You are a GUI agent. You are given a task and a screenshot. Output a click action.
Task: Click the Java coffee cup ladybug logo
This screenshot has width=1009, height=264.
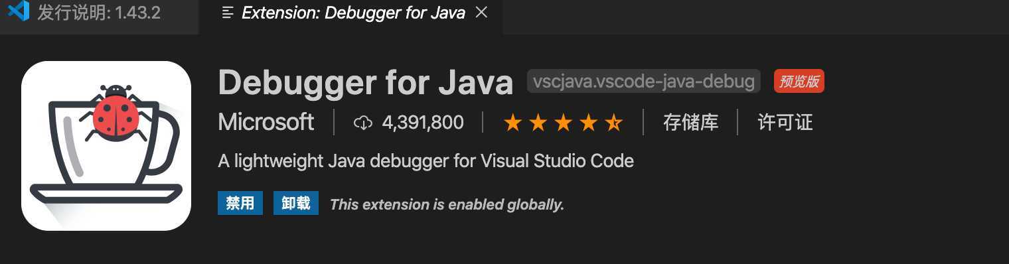point(106,146)
